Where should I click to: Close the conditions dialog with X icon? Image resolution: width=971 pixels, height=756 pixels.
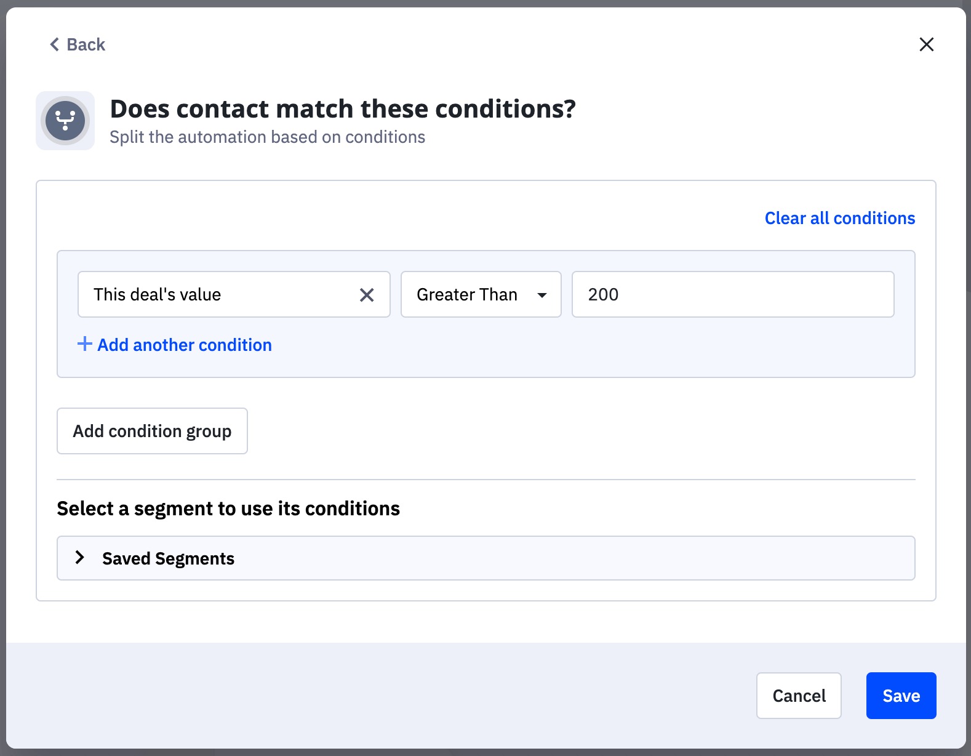pyautogui.click(x=926, y=44)
